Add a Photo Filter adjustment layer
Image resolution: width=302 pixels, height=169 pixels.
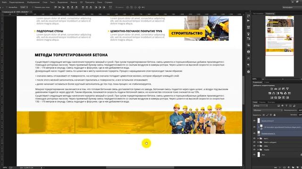(x=281, y=93)
